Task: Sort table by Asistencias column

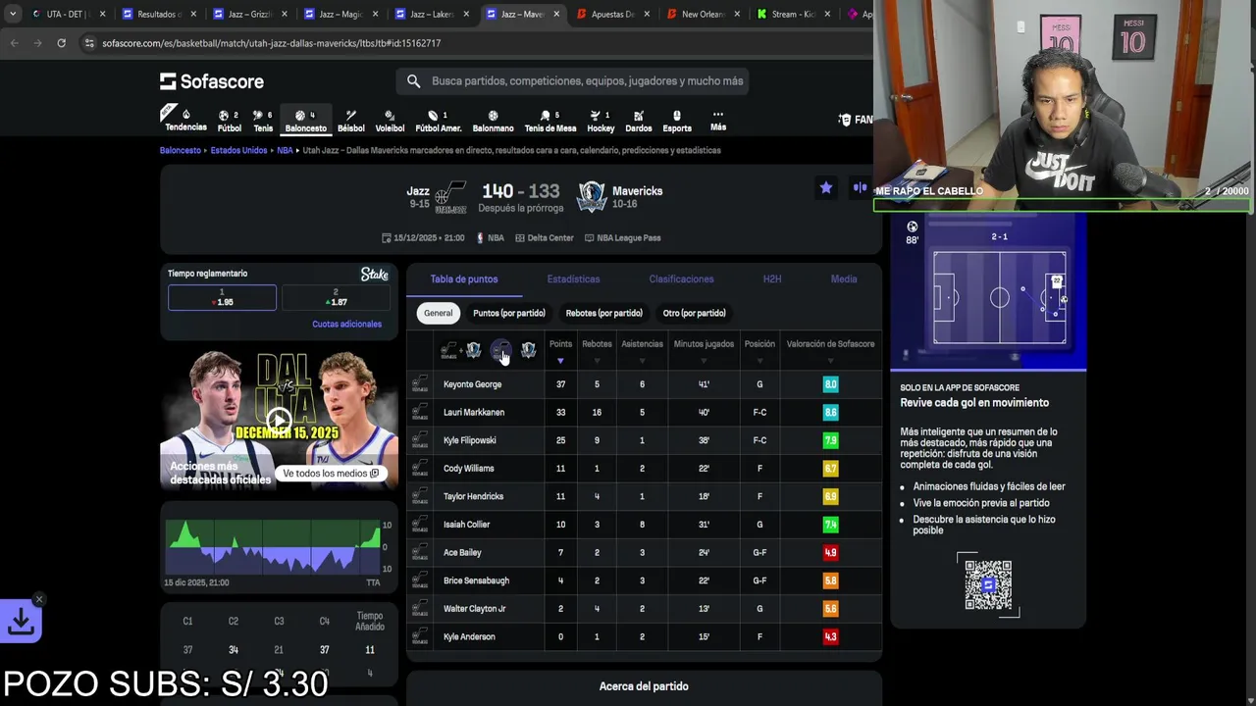Action: [642, 351]
